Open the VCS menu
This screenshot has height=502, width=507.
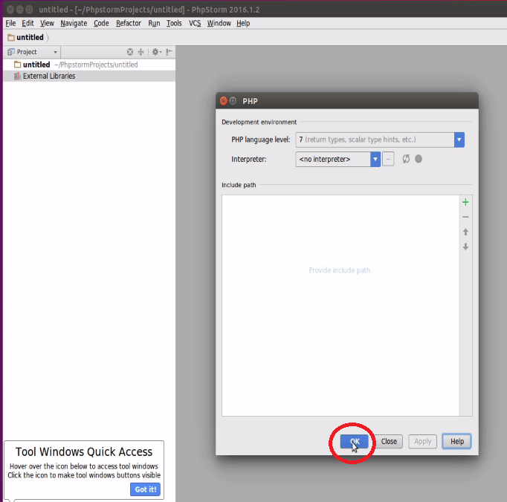click(x=195, y=23)
